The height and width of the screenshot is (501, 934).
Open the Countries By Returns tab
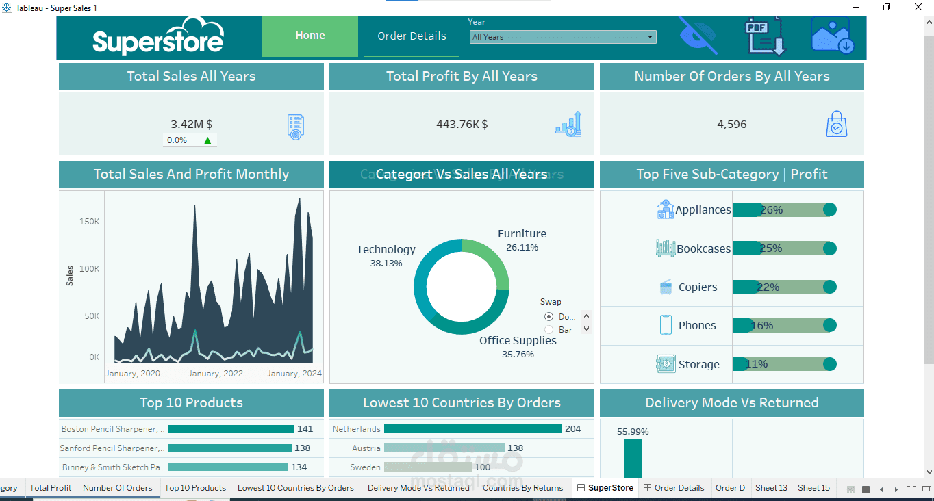522,488
